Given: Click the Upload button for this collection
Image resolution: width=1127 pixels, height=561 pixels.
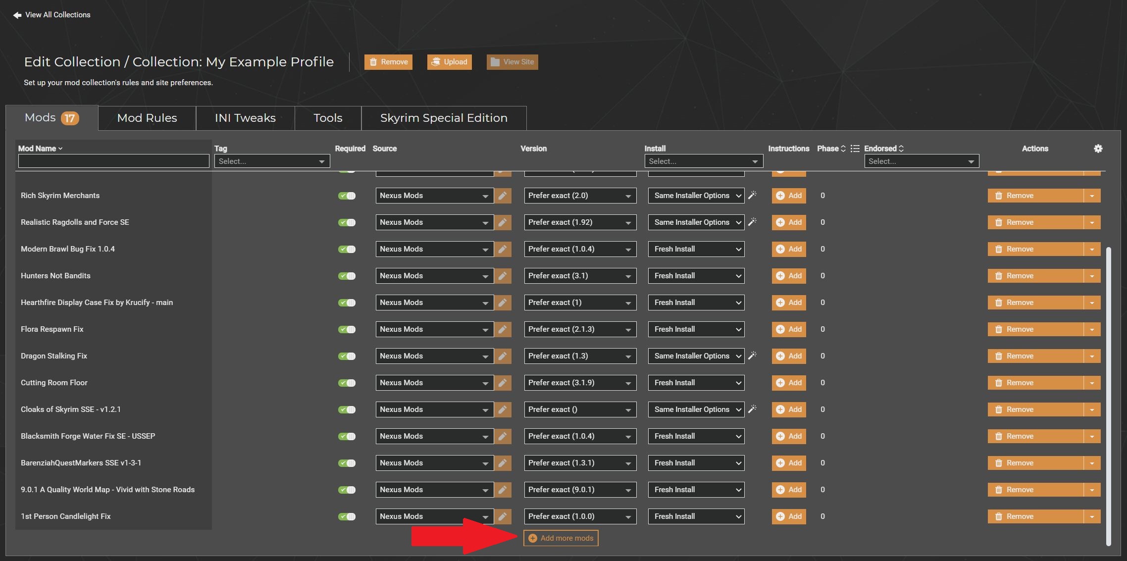Looking at the screenshot, I should [449, 62].
